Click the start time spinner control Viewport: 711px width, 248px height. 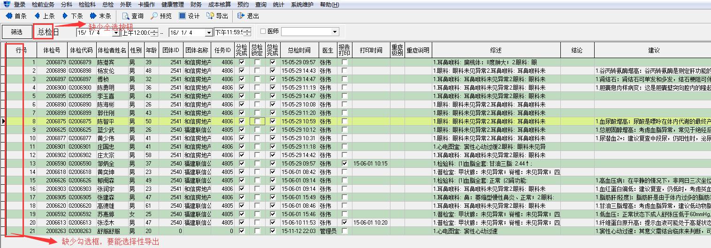(x=154, y=32)
